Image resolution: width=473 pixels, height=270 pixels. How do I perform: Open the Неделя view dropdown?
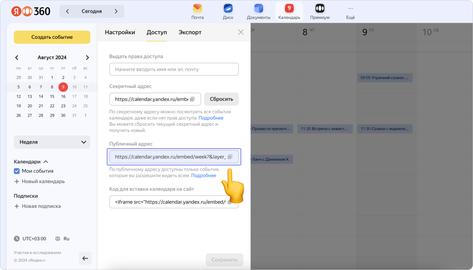tap(52, 142)
